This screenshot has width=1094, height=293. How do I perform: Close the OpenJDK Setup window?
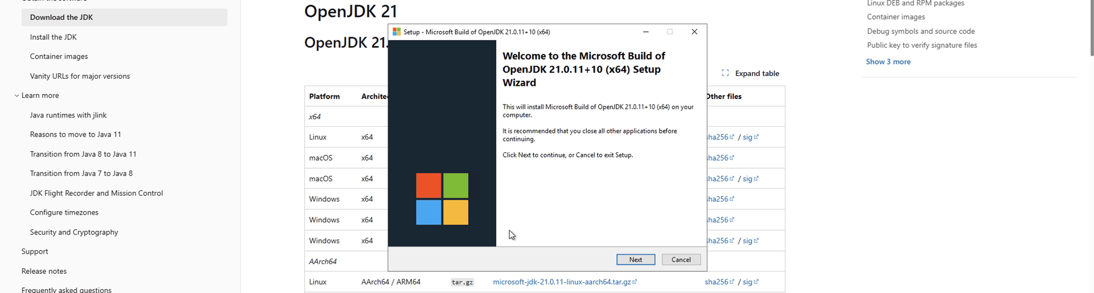coord(694,32)
